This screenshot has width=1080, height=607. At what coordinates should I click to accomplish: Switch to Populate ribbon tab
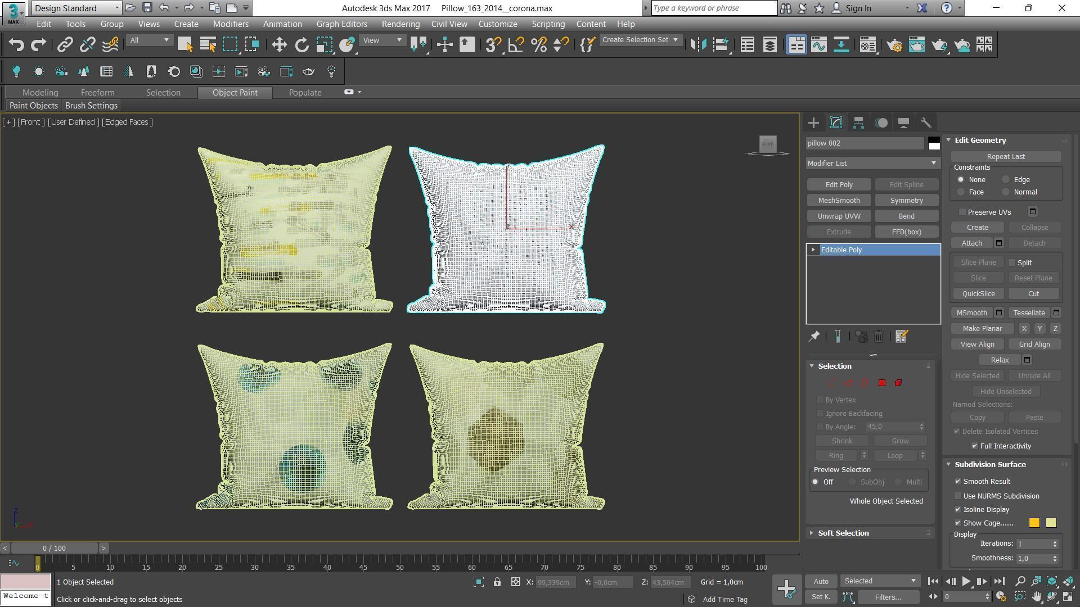click(x=305, y=93)
